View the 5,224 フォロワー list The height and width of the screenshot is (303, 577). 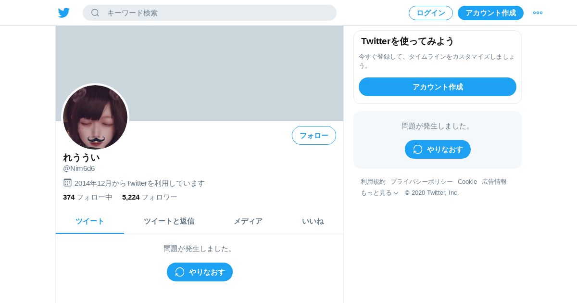(x=150, y=197)
